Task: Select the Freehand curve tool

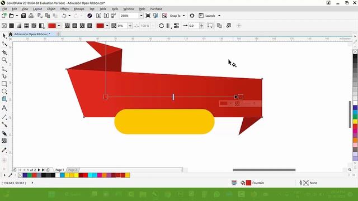Action: coord(4,69)
